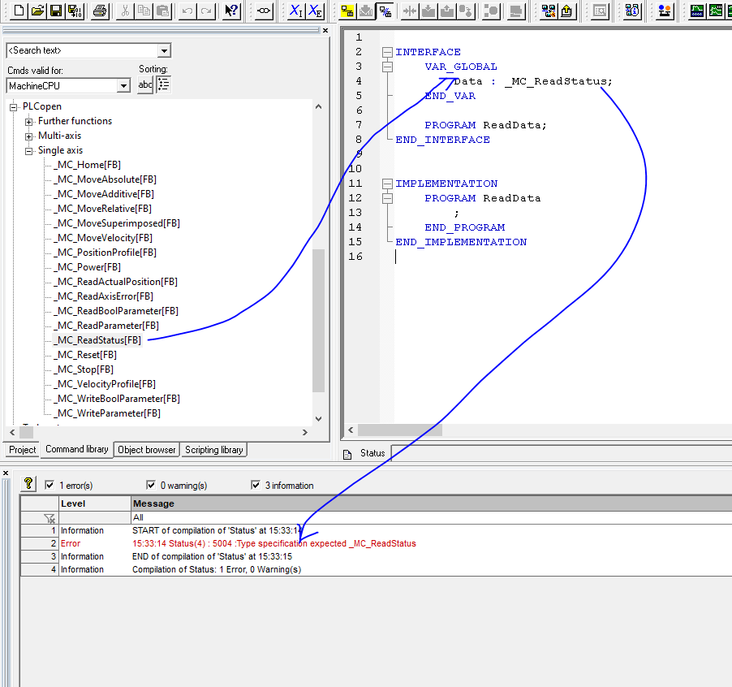
Task: Save using the floppy disk icon
Action: (56, 11)
